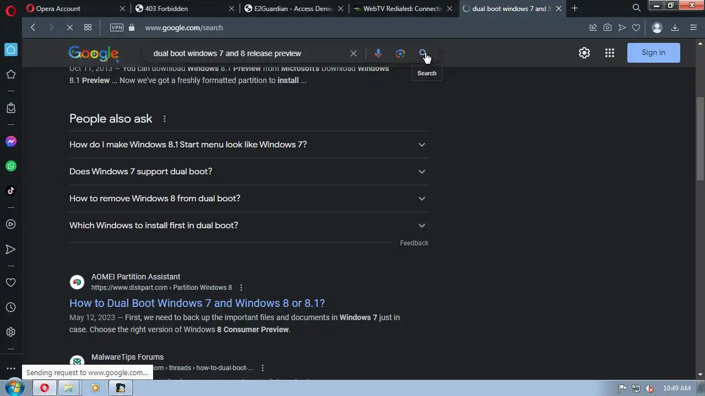Expand 'Does Windows 7 support dual boot?'
Screen dimensions: 705x396
tap(249, 172)
